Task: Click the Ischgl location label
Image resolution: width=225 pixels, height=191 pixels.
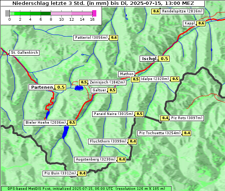Action: 149,59
